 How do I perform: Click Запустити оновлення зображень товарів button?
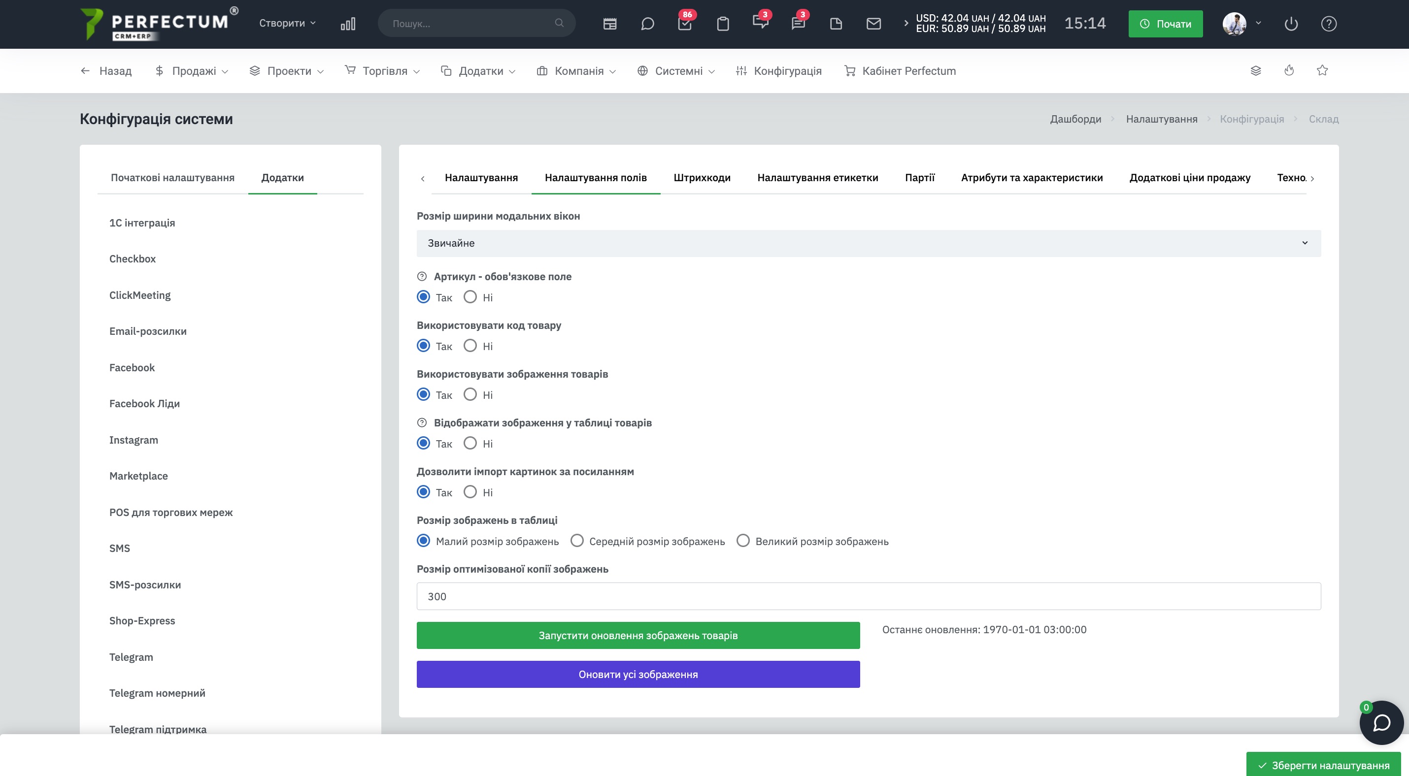click(638, 635)
